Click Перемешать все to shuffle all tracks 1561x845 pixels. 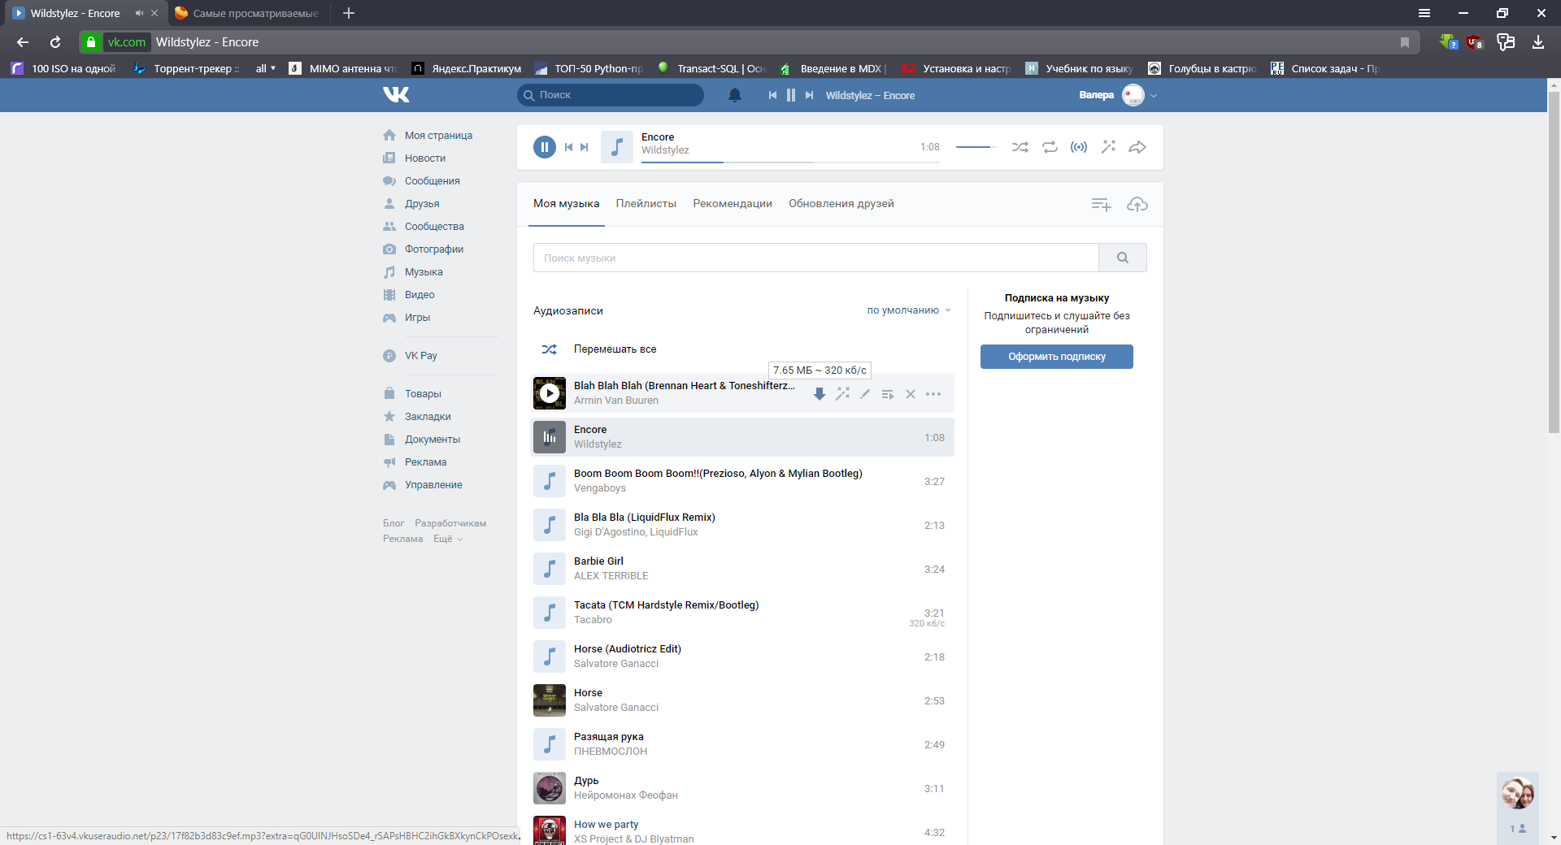pos(615,349)
